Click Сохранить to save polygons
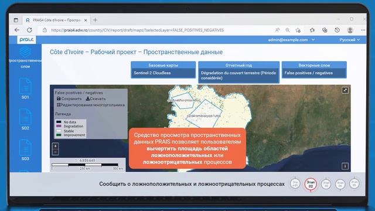The height and width of the screenshot is (211, 375). click(69, 98)
